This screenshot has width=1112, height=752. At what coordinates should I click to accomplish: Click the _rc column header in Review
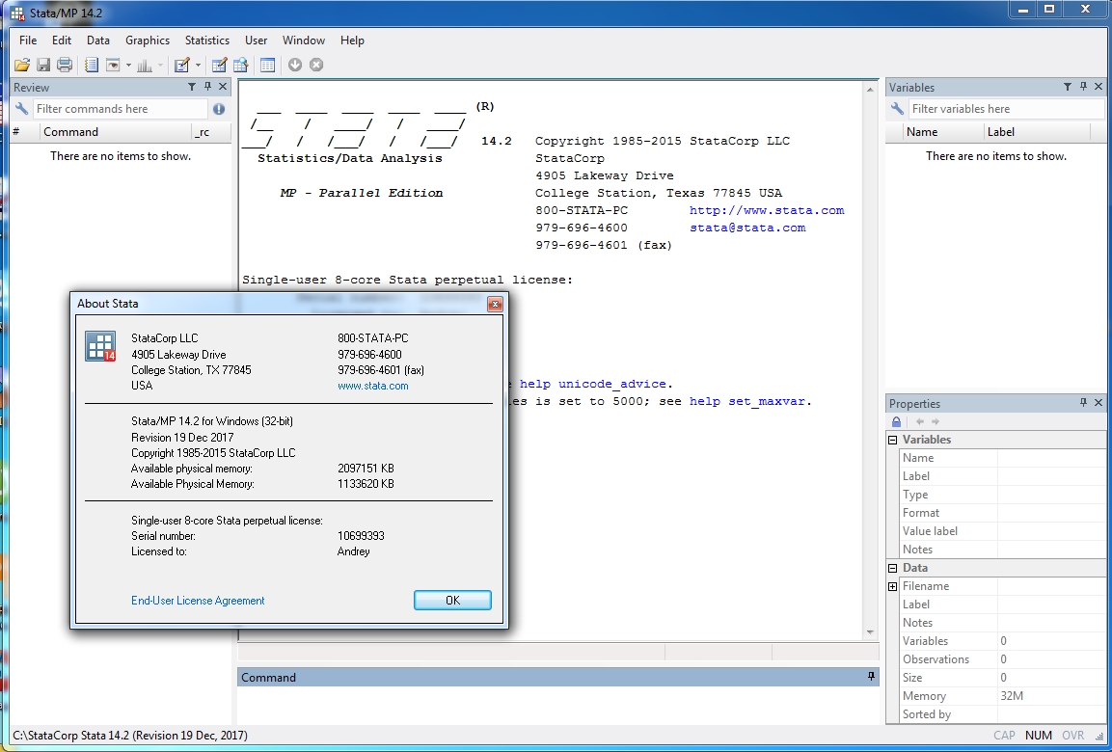tap(210, 132)
